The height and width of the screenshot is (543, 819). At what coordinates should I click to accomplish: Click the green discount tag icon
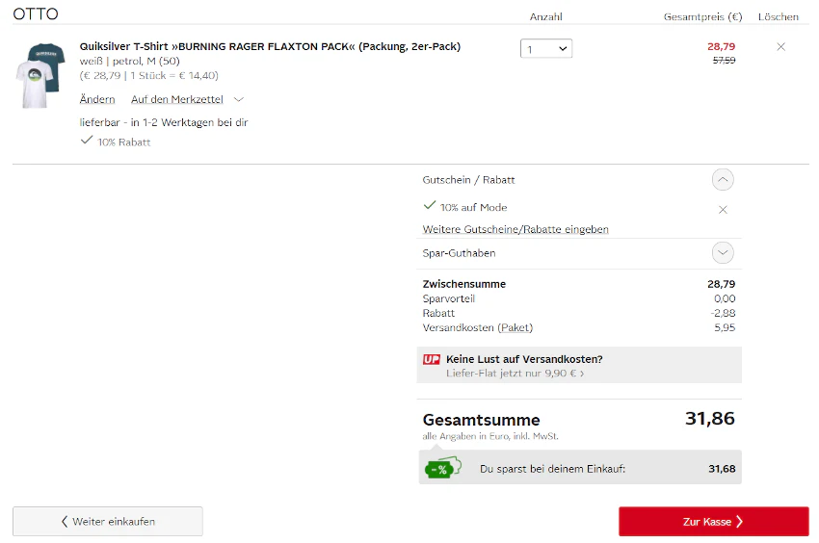[x=443, y=468]
